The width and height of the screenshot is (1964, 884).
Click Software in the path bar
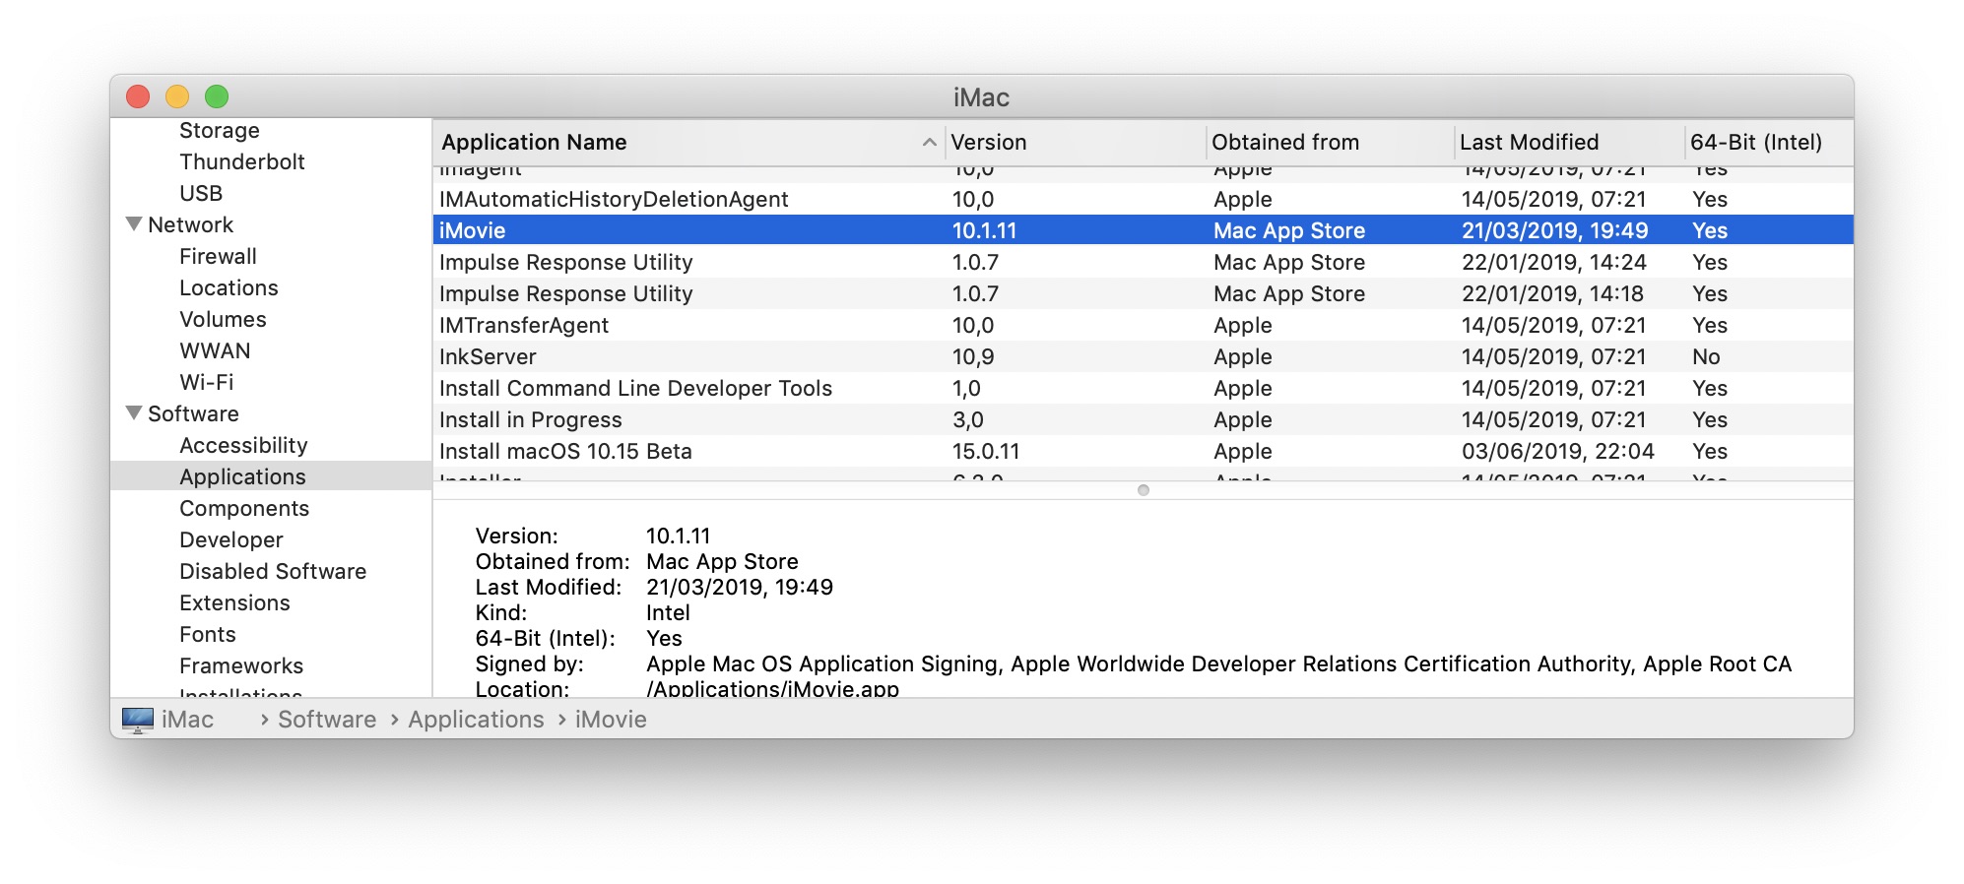[x=327, y=720]
